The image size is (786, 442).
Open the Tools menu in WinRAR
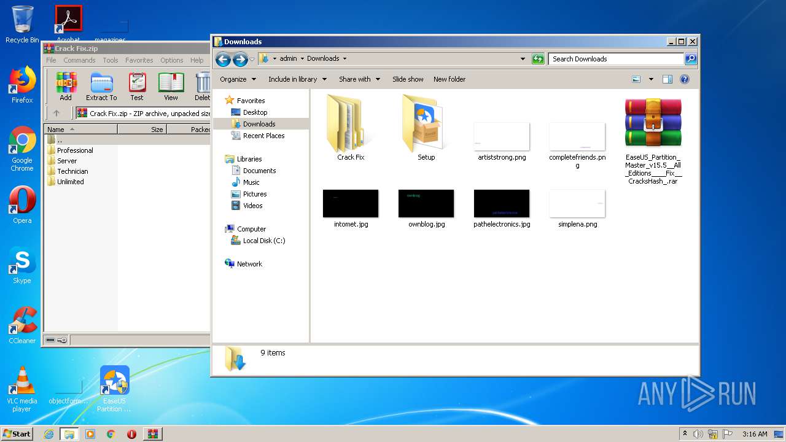(x=111, y=60)
